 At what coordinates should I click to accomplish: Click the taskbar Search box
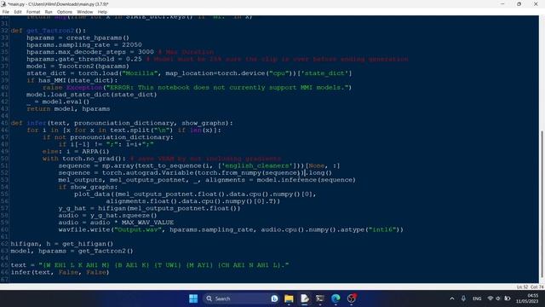[241, 298]
